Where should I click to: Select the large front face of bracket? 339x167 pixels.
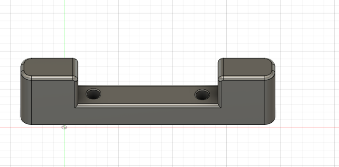pyautogui.click(x=148, y=116)
